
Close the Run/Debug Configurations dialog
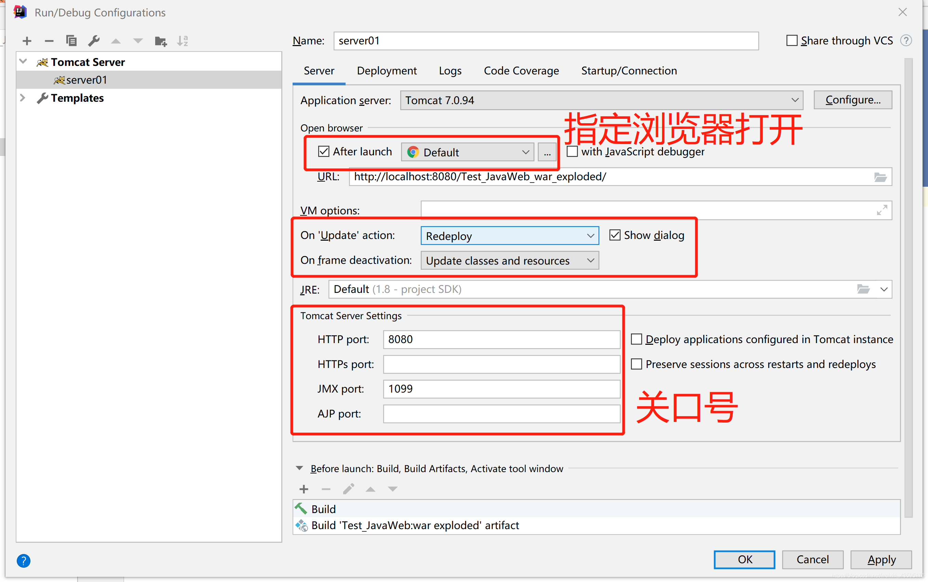click(x=903, y=12)
